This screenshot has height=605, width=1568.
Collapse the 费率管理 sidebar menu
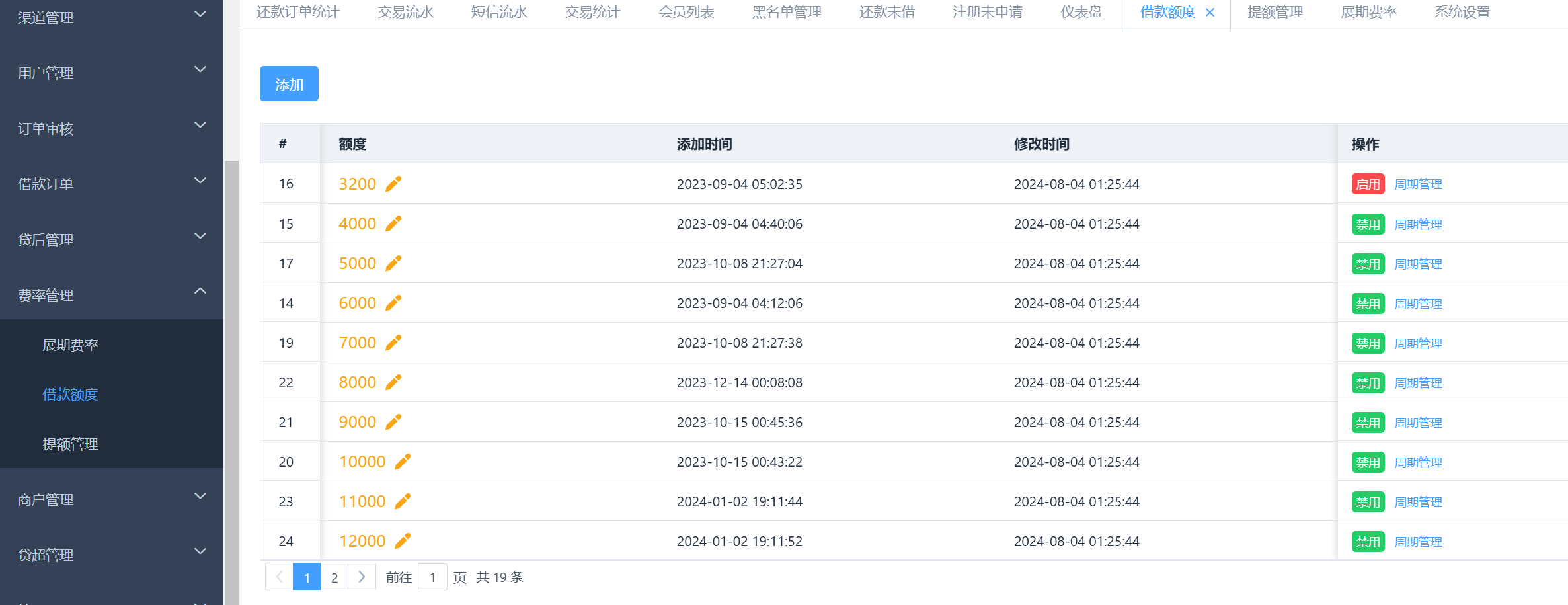tap(112, 295)
